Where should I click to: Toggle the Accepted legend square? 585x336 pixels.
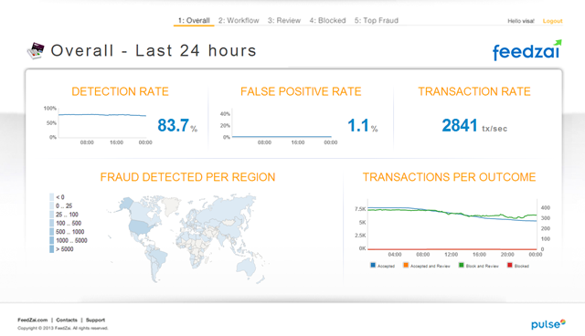tap(373, 265)
